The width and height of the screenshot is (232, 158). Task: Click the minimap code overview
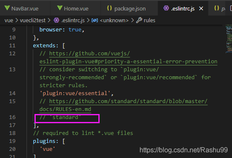click(229, 39)
